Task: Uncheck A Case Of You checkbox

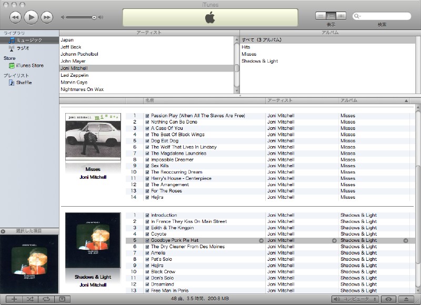Action: pos(147,128)
